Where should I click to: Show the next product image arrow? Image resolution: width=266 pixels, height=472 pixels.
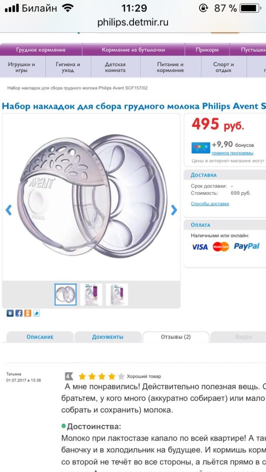click(174, 210)
